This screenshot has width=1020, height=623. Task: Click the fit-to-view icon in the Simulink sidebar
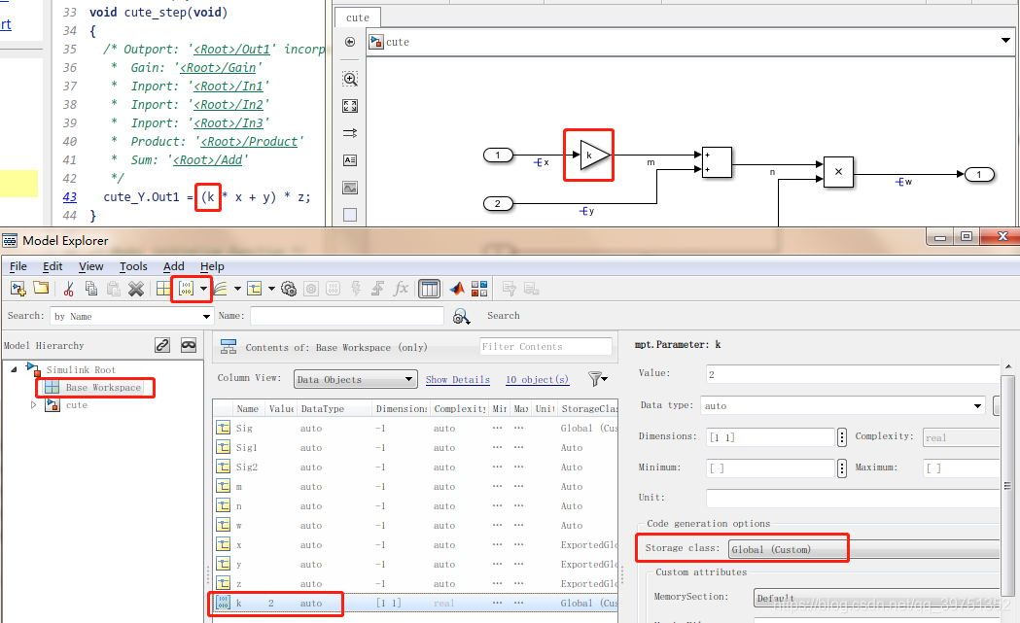click(x=349, y=105)
